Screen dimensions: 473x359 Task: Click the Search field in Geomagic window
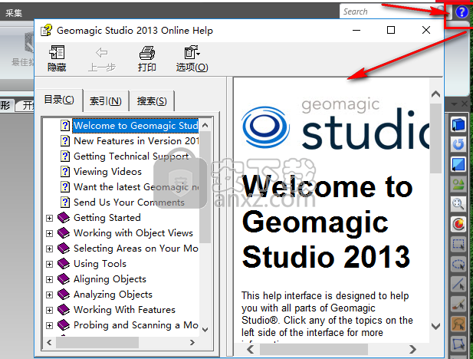pos(391,12)
